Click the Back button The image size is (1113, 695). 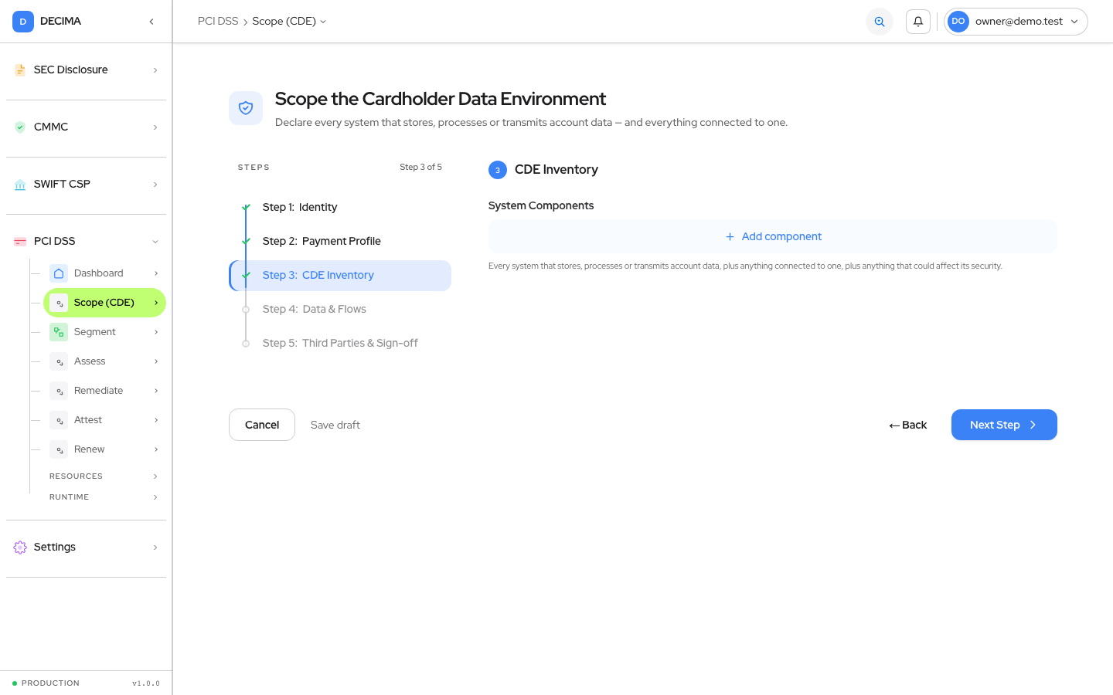click(908, 425)
